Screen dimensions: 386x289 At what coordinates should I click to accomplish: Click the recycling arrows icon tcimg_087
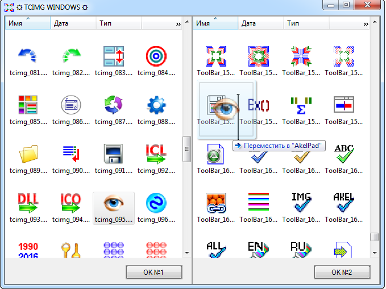114,105
